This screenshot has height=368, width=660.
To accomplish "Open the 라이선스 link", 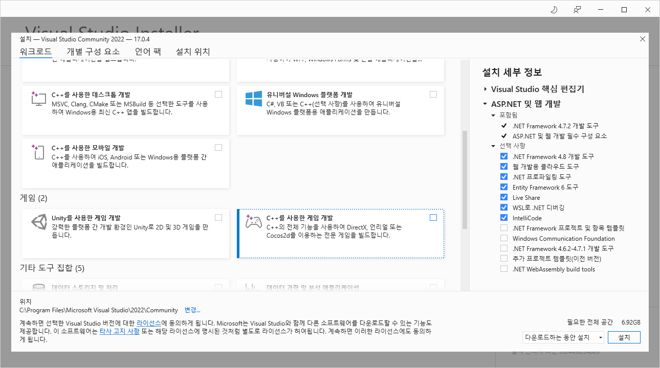I will [149, 323].
